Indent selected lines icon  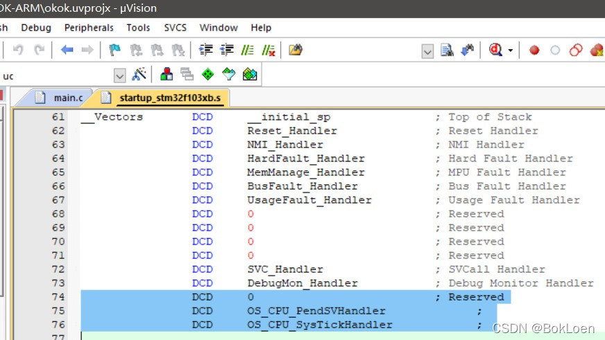205,50
